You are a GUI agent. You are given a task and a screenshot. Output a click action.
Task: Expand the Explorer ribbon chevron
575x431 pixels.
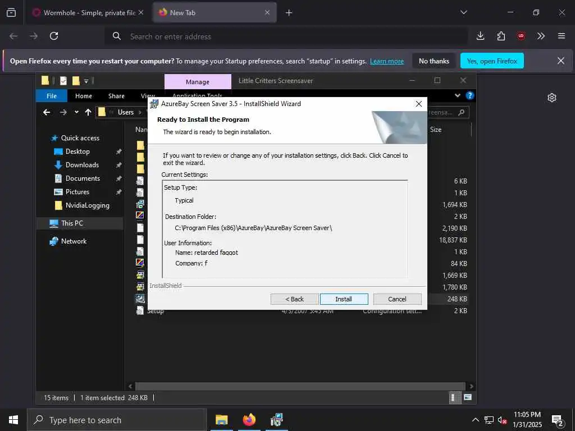pos(457,95)
